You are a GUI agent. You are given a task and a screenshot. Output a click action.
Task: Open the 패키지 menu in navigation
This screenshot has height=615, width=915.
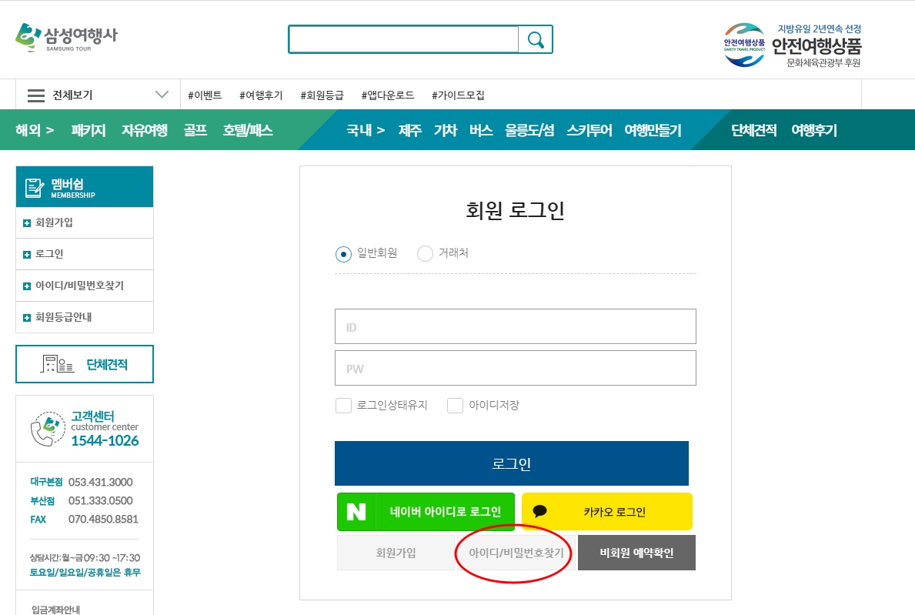coord(88,130)
